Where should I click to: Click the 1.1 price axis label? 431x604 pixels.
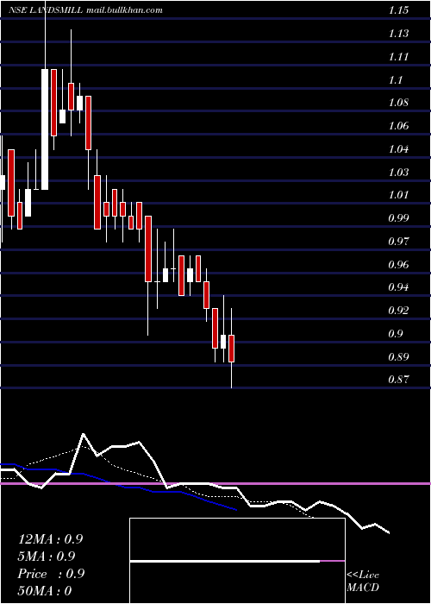point(395,79)
